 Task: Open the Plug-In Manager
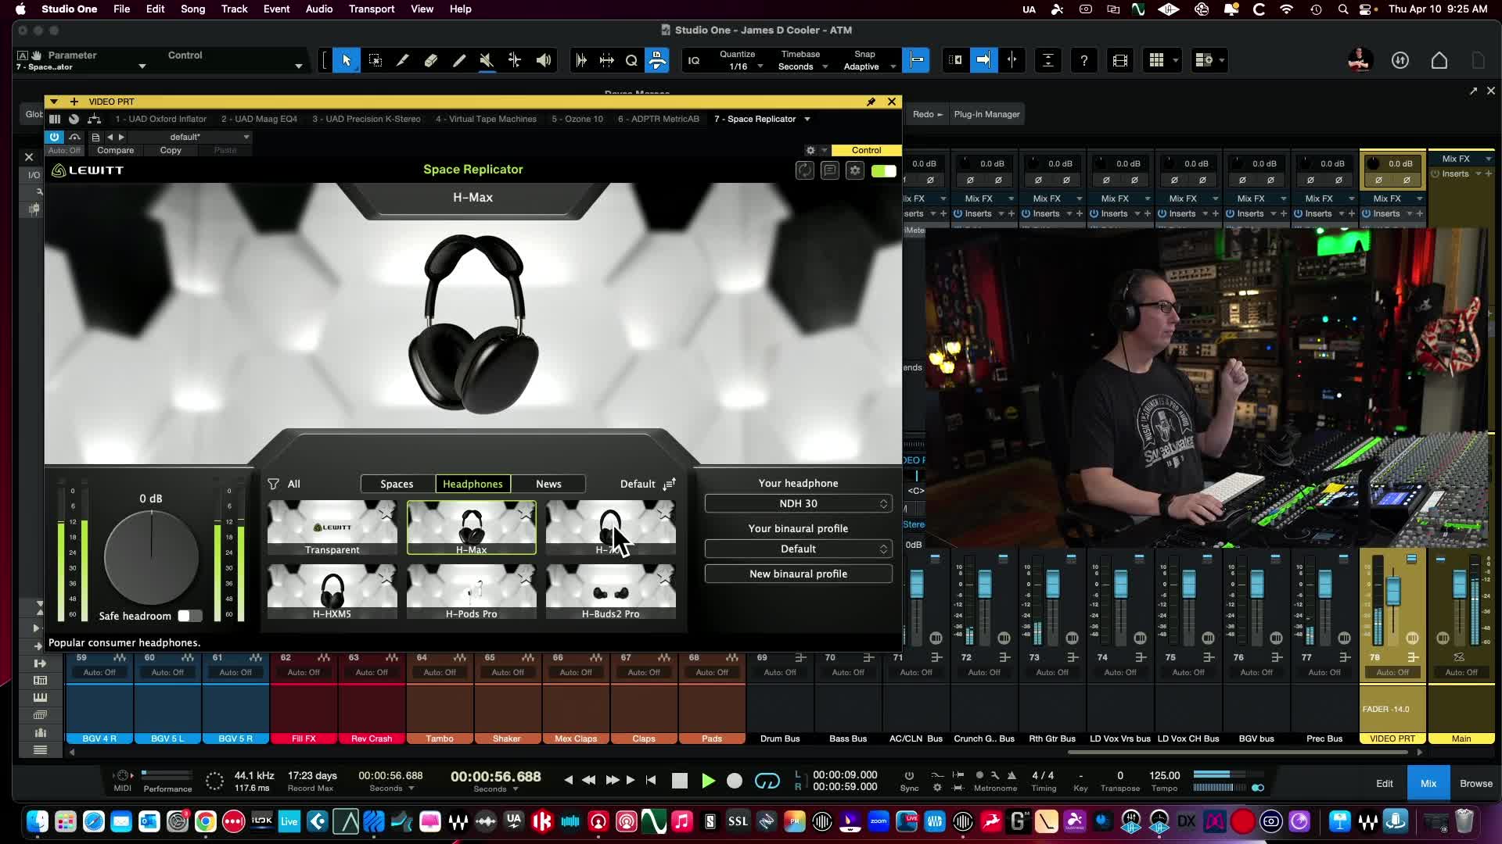click(986, 114)
